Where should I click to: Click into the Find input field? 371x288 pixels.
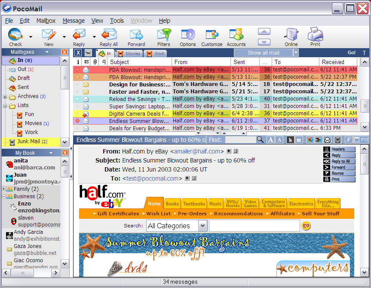click(x=241, y=140)
